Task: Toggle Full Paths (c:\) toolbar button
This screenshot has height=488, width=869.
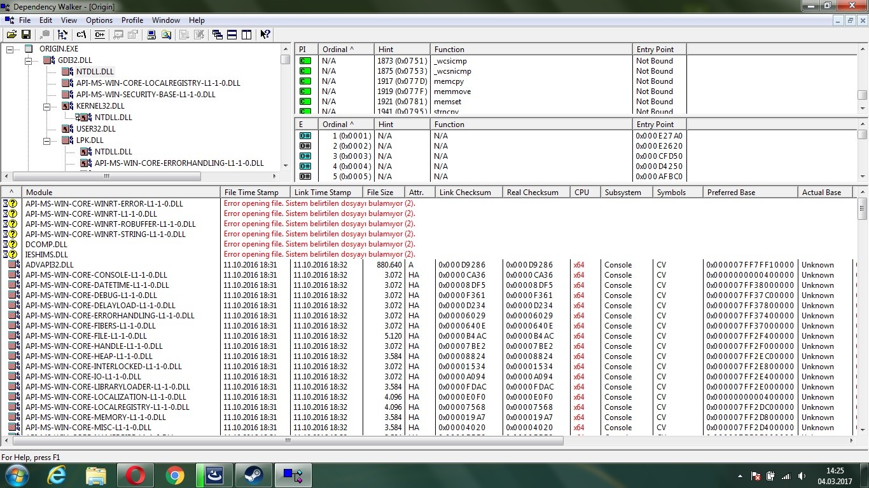Action: pyautogui.click(x=81, y=34)
